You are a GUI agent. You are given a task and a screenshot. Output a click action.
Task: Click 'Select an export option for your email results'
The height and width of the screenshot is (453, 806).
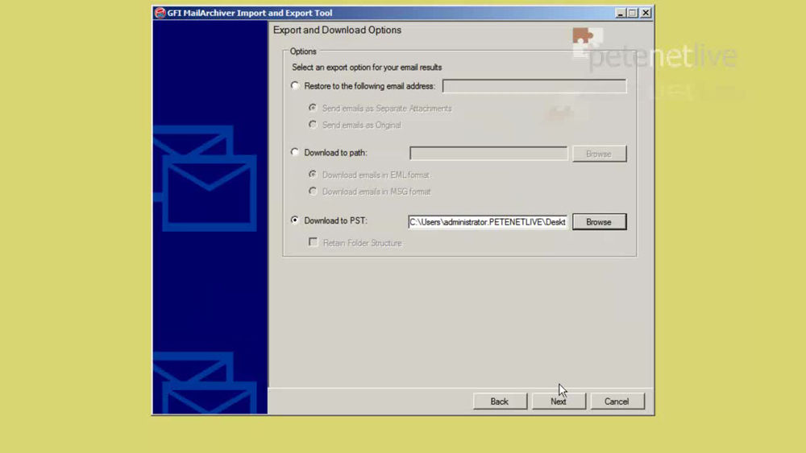click(x=367, y=68)
